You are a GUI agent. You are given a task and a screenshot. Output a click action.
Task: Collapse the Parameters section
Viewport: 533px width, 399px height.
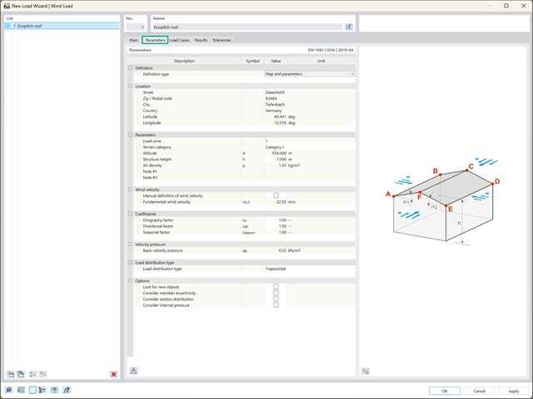pyautogui.click(x=130, y=135)
